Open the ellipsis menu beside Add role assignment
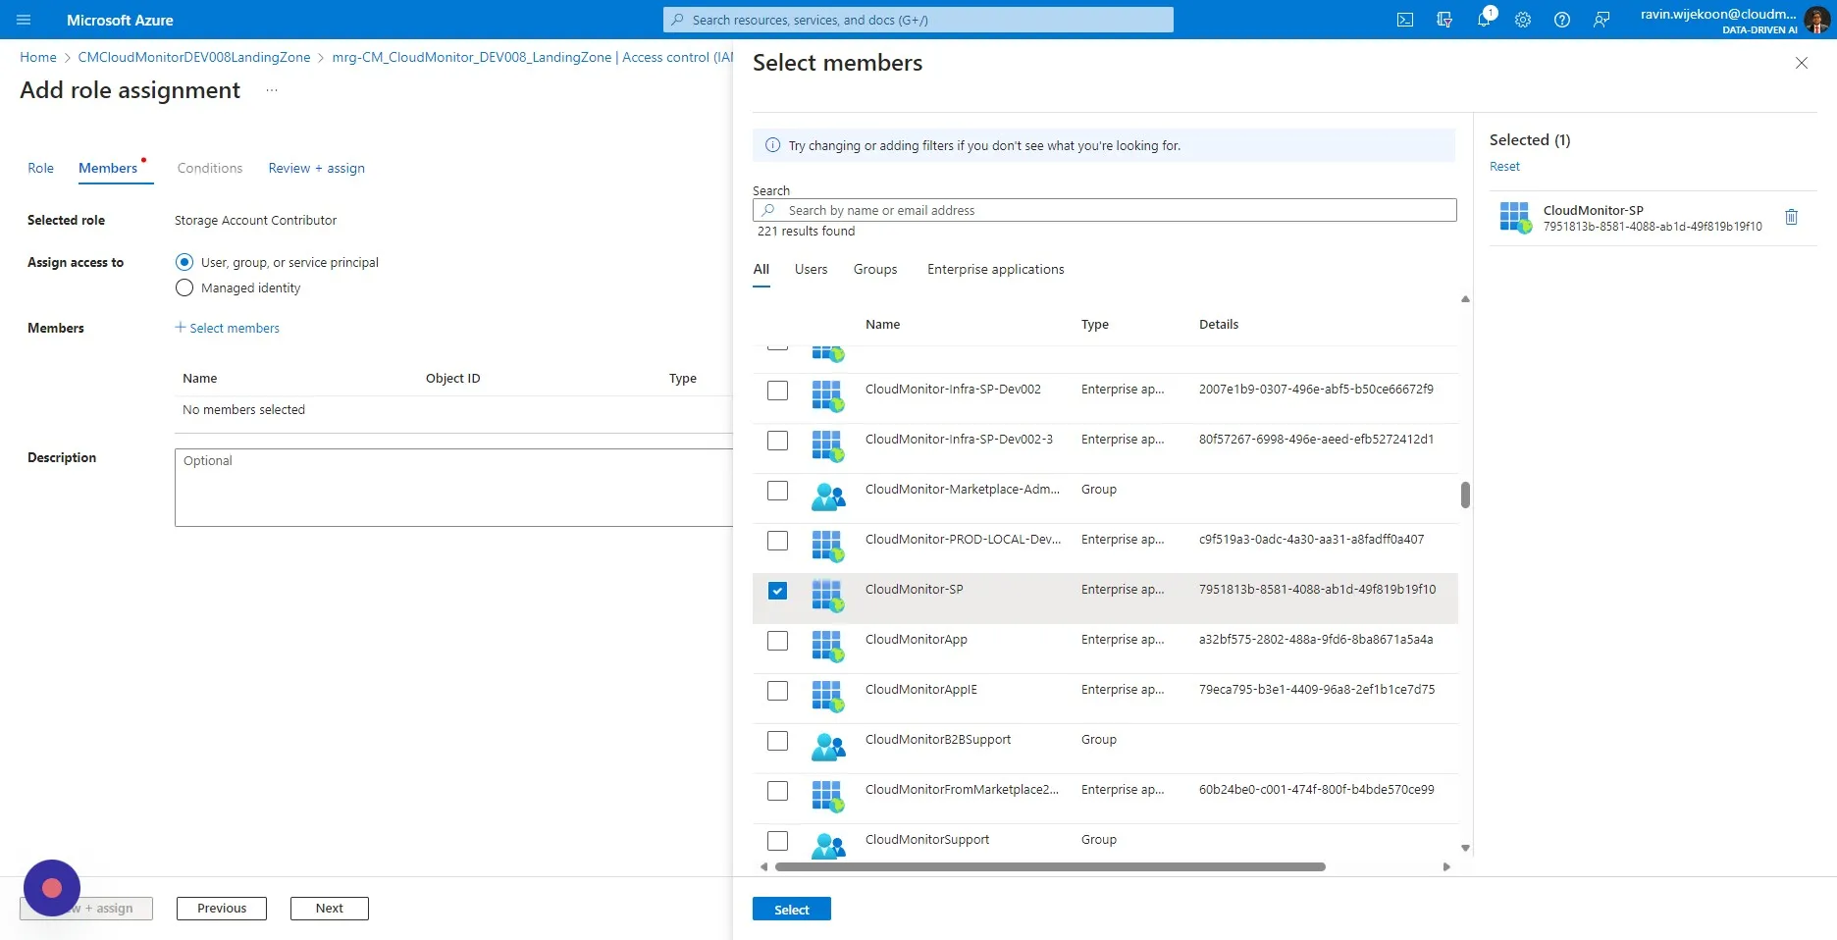Image resolution: width=1837 pixels, height=940 pixels. click(x=272, y=90)
